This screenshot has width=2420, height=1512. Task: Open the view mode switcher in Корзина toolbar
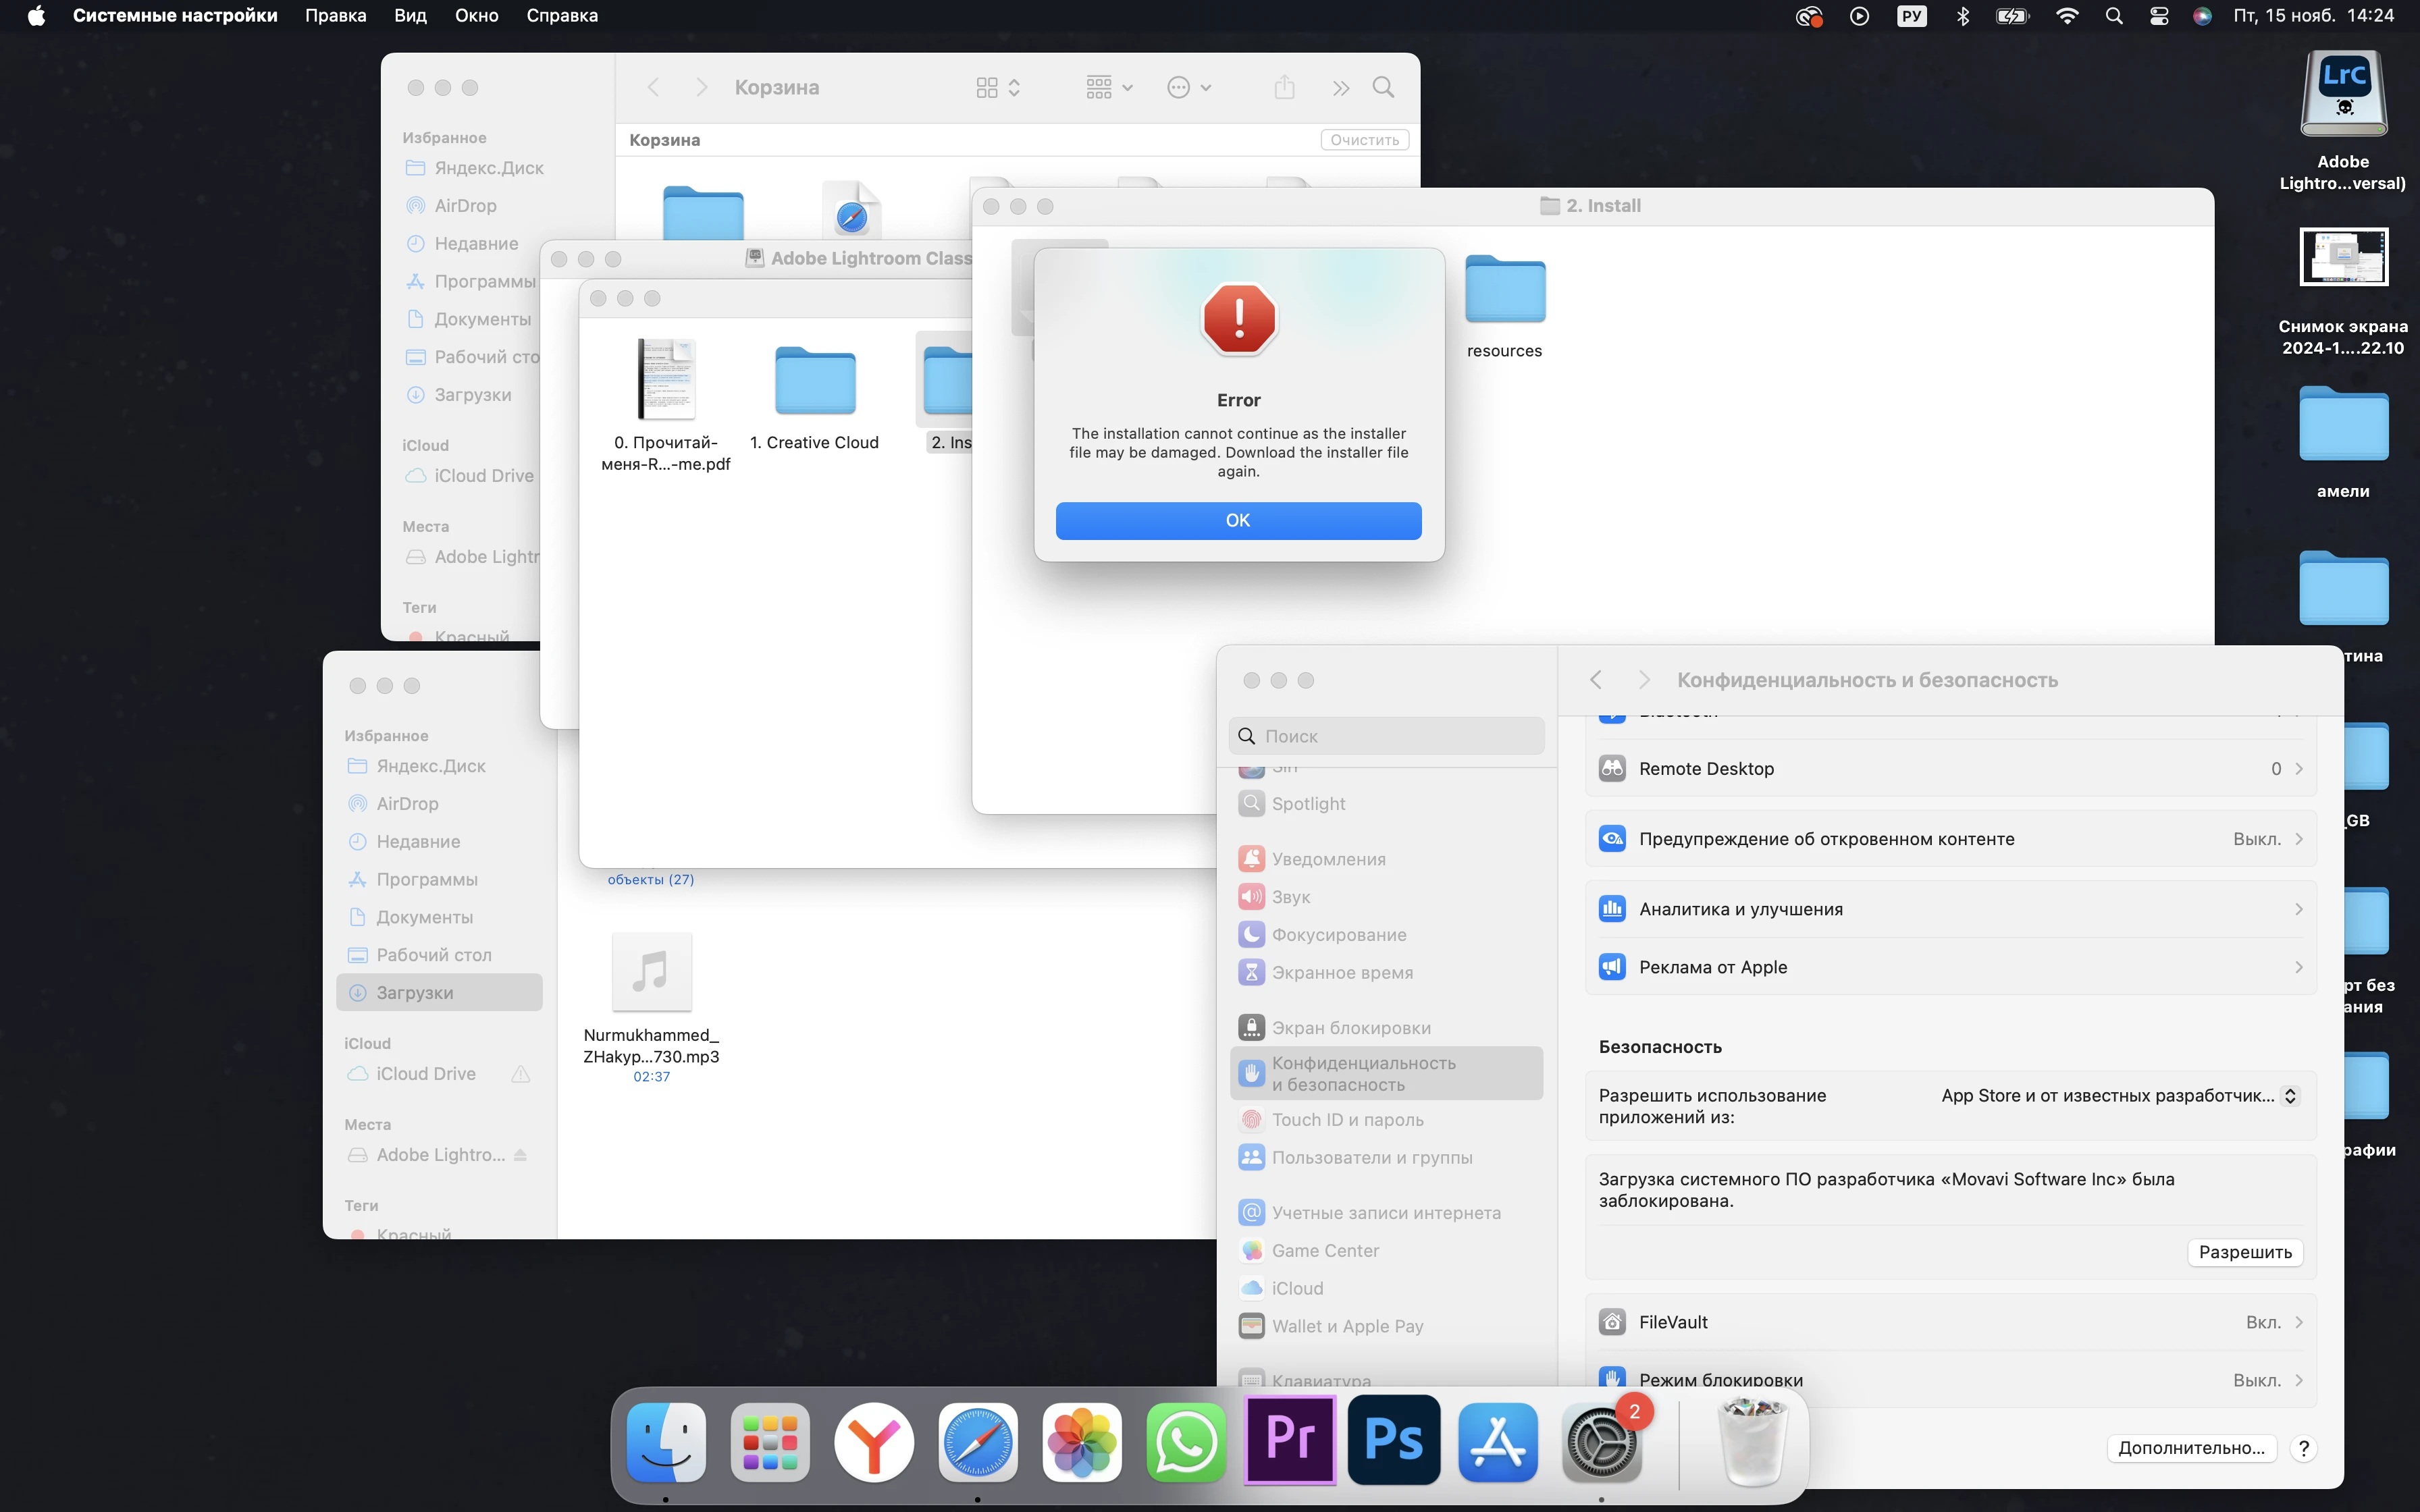click(998, 88)
